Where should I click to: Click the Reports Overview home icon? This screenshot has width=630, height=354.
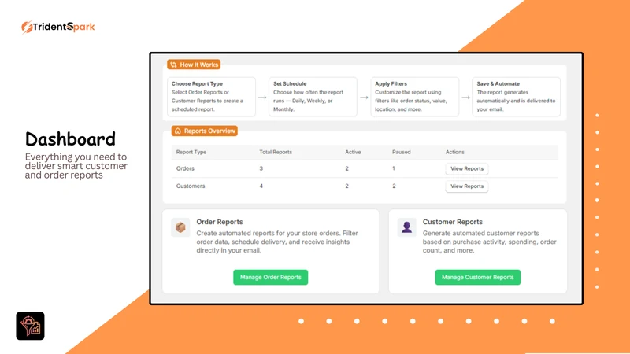point(178,131)
